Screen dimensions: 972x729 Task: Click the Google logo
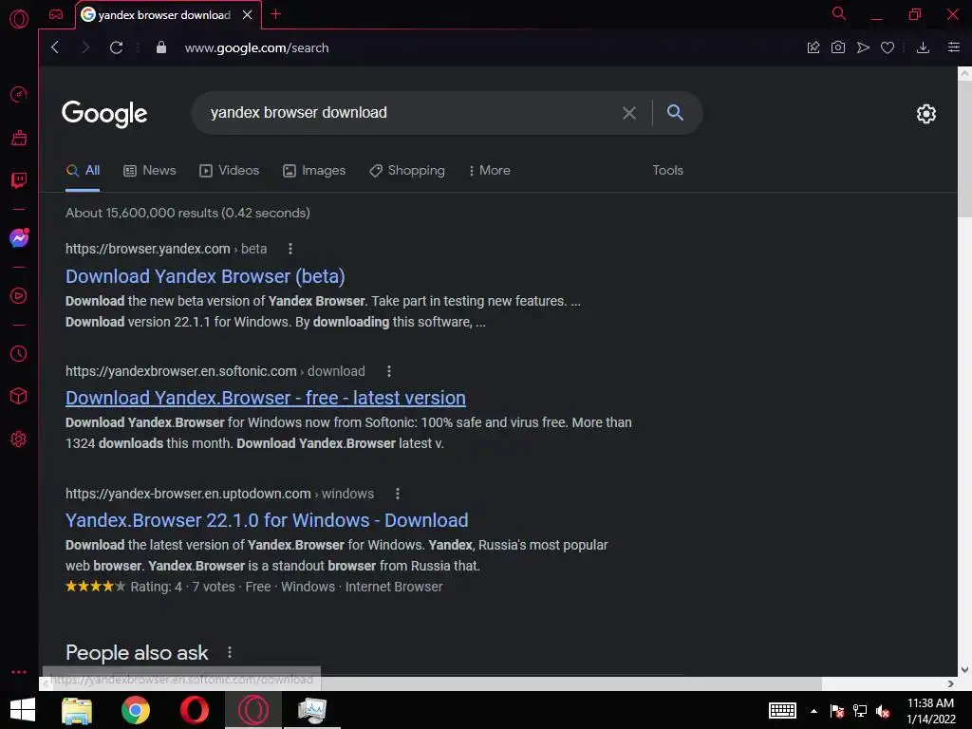coord(104,114)
